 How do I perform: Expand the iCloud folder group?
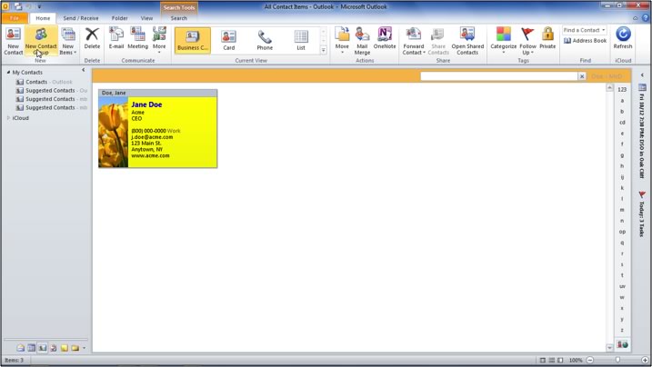point(8,118)
